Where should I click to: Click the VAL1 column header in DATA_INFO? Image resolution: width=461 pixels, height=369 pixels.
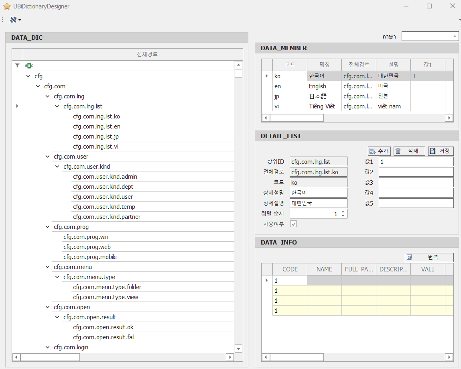(x=428, y=269)
